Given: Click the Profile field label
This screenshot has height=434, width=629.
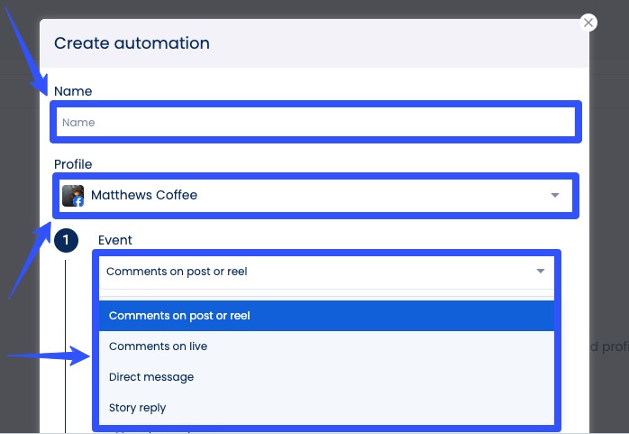Looking at the screenshot, I should click(x=73, y=164).
